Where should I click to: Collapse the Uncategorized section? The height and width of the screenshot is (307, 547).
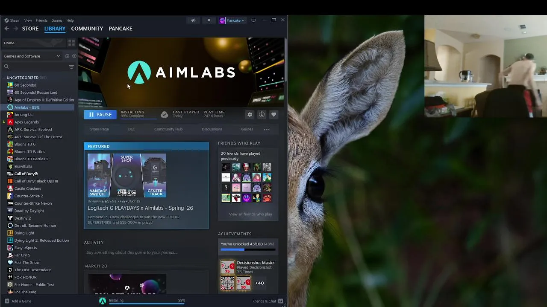point(4,78)
